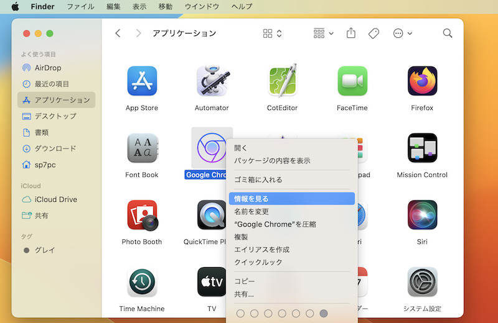
Task: Open the ファイル menu in menu bar
Action: click(x=80, y=6)
